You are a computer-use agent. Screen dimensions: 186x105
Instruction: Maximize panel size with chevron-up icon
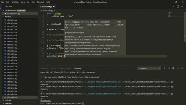point(178,68)
